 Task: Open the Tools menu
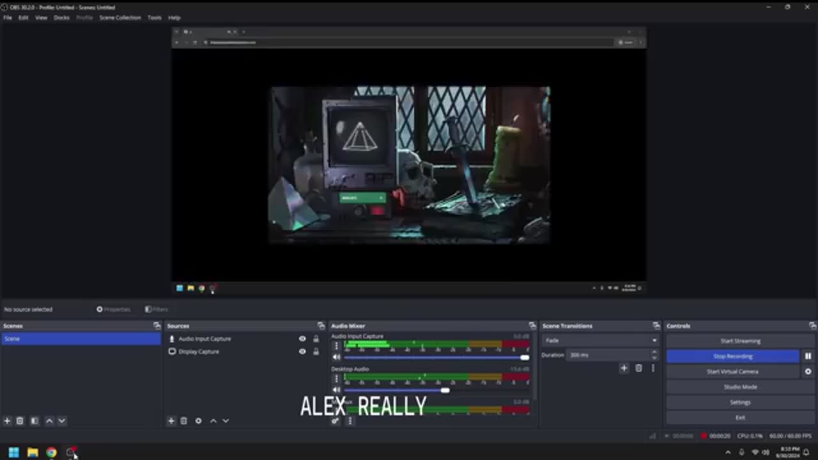tap(155, 18)
